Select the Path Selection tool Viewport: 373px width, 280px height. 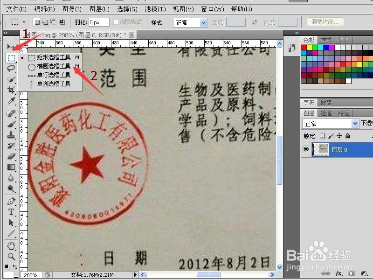point(11,223)
